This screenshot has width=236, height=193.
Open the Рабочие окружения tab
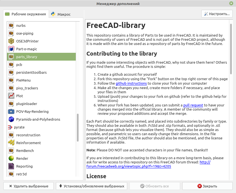[26, 14]
